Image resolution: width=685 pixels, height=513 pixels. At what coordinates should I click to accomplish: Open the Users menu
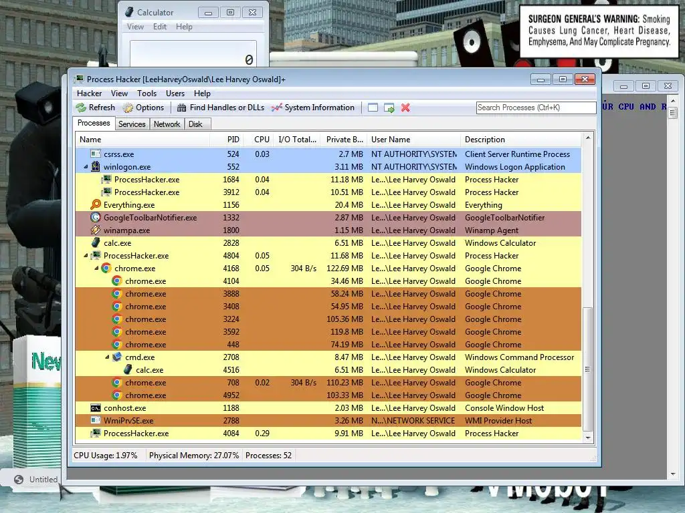(175, 94)
